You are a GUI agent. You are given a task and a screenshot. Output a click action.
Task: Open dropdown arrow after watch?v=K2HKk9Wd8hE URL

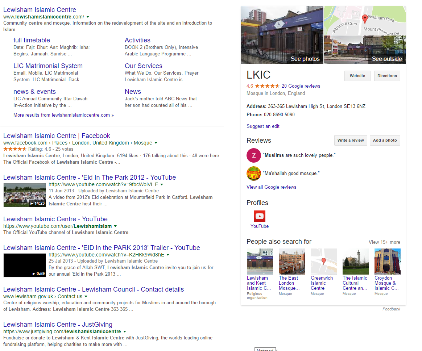click(x=168, y=255)
